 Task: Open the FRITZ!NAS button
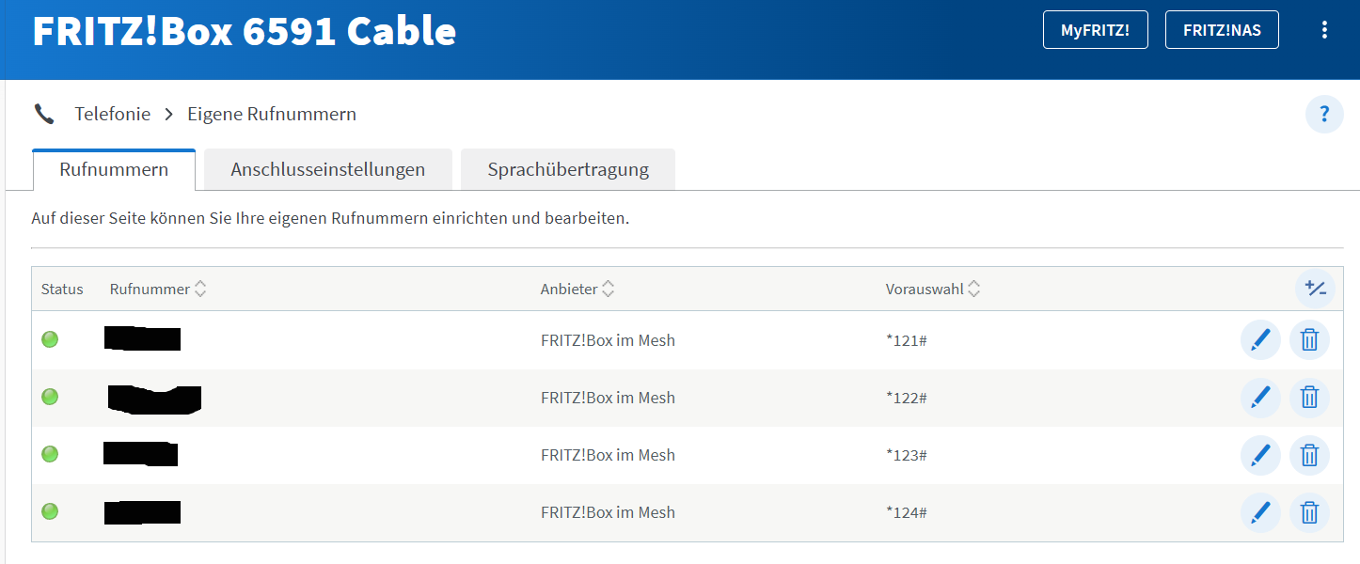coord(1223,30)
